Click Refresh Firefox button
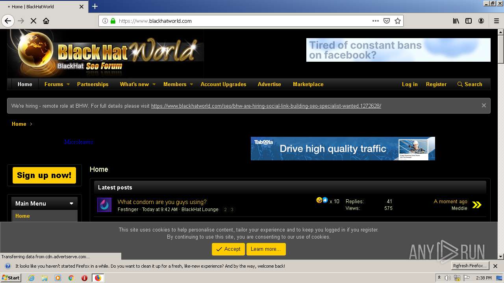Screen dimensions: 504x283 [x=470, y=266]
